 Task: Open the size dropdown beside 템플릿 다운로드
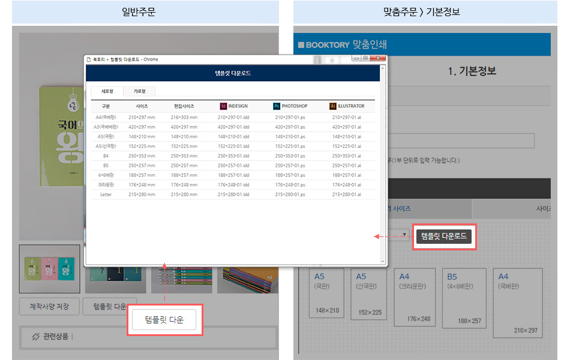404,234
